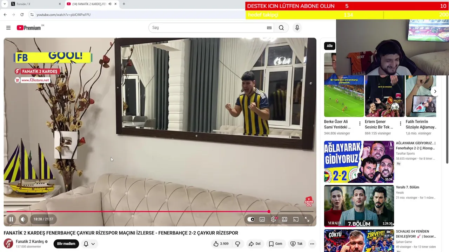The height and width of the screenshot is (252, 449).
Task: Open Fatih Terim'in Sözüyle Ağlamay short title
Action: [x=421, y=124]
